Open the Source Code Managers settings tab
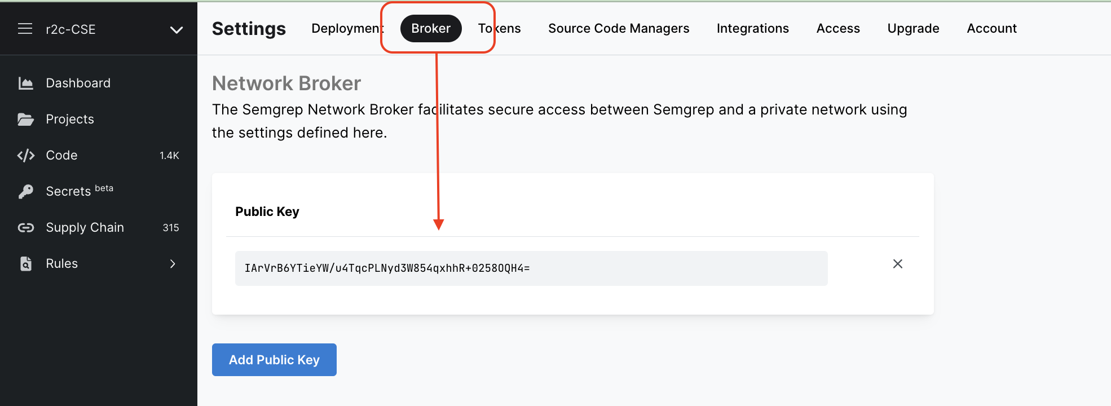Screen dimensions: 1111x406 [x=618, y=28]
